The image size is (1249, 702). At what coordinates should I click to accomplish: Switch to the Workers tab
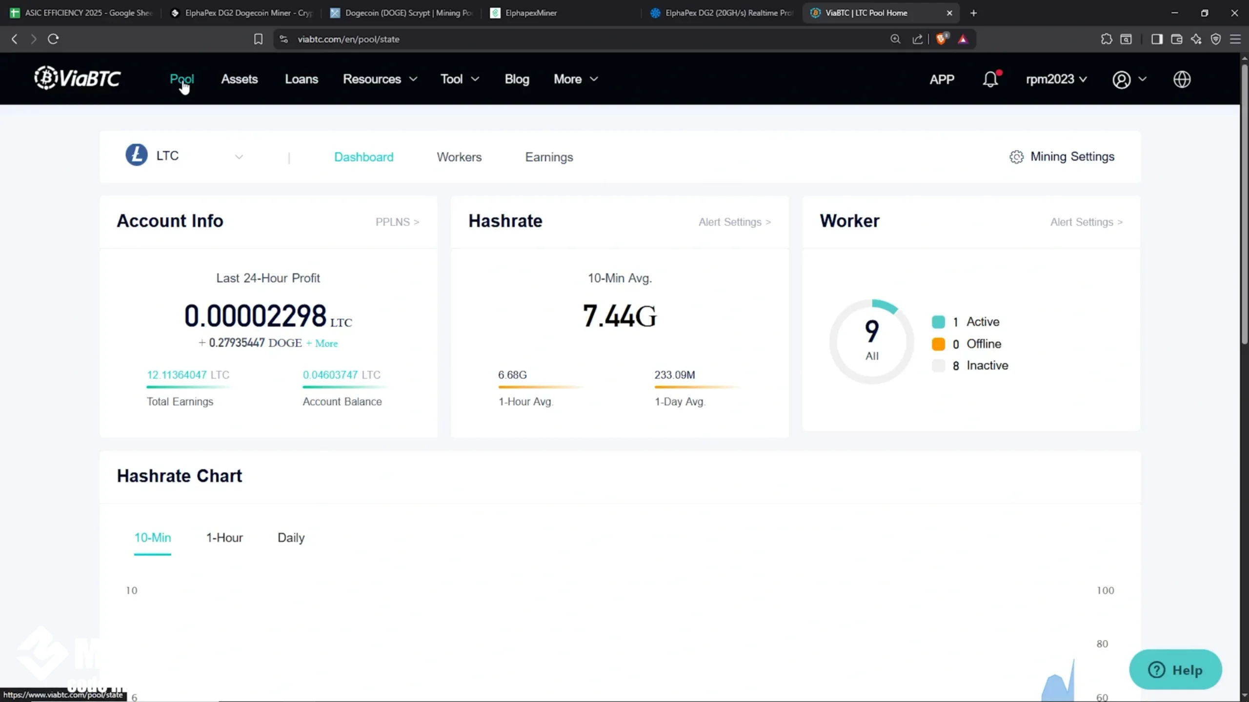(x=459, y=156)
